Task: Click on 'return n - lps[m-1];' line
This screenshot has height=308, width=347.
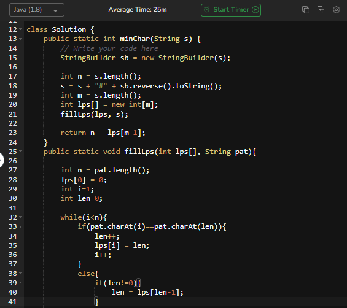Action: (103, 133)
